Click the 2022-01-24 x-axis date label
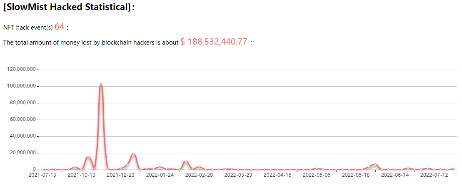The width and height of the screenshot is (462, 193). tap(160, 175)
